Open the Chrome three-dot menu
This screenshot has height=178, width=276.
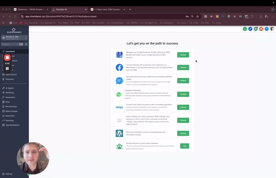pyautogui.click(x=272, y=16)
